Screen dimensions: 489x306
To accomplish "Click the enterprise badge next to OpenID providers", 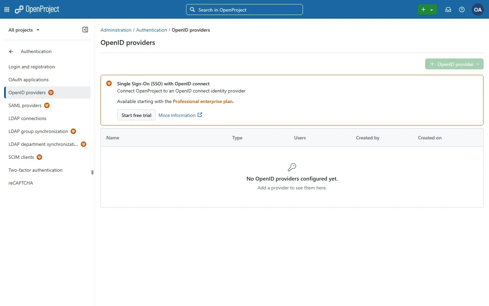I will (x=51, y=92).
